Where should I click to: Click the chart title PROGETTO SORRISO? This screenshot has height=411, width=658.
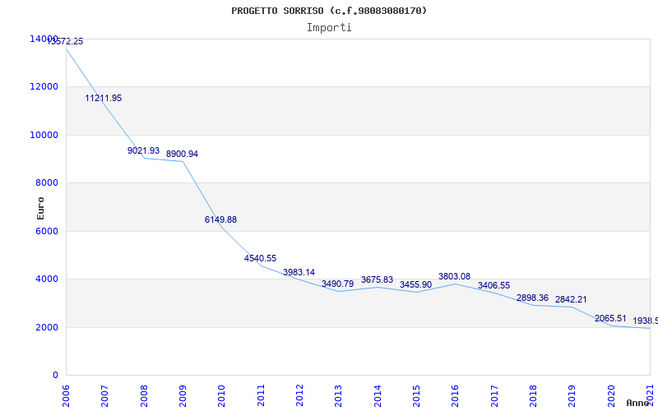(329, 11)
